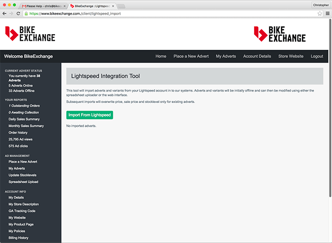The image size is (332, 243).
Task: Open a new browser tab
Action: pos(121,6)
